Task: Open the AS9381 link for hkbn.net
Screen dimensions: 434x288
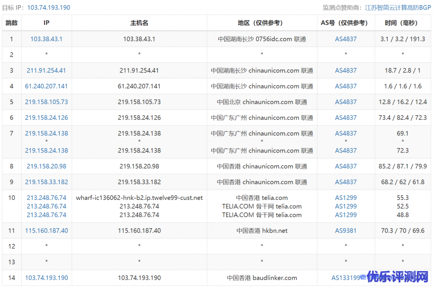Action: 346,230
